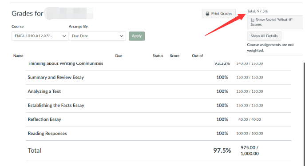The image size is (305, 166).
Task: Click the Grades for heading
Action: pos(28,13)
